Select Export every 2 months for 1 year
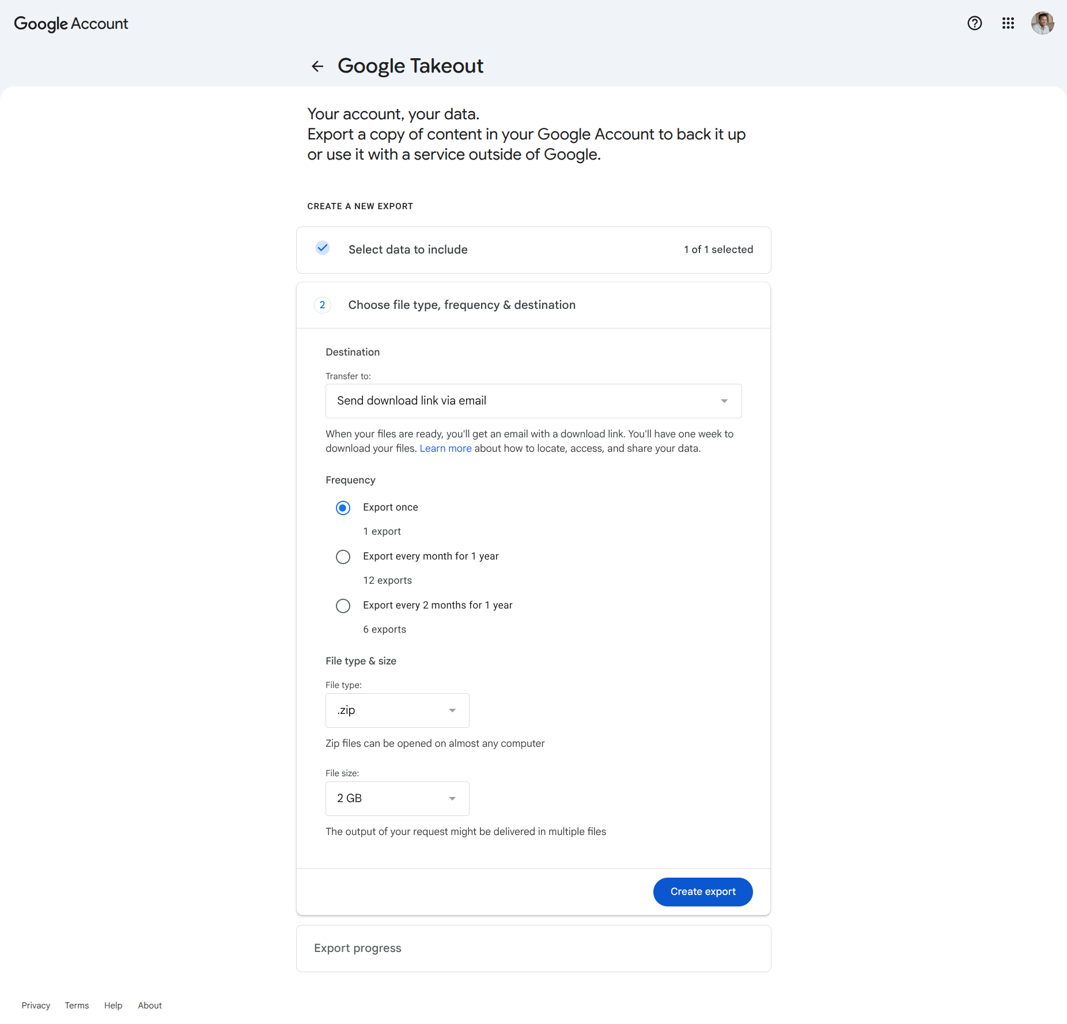Viewport: 1067px width, 1024px height. (x=343, y=606)
